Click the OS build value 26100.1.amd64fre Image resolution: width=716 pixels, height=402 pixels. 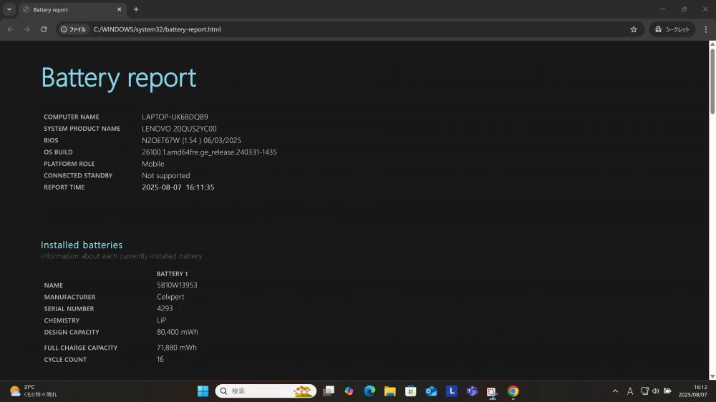tap(209, 152)
